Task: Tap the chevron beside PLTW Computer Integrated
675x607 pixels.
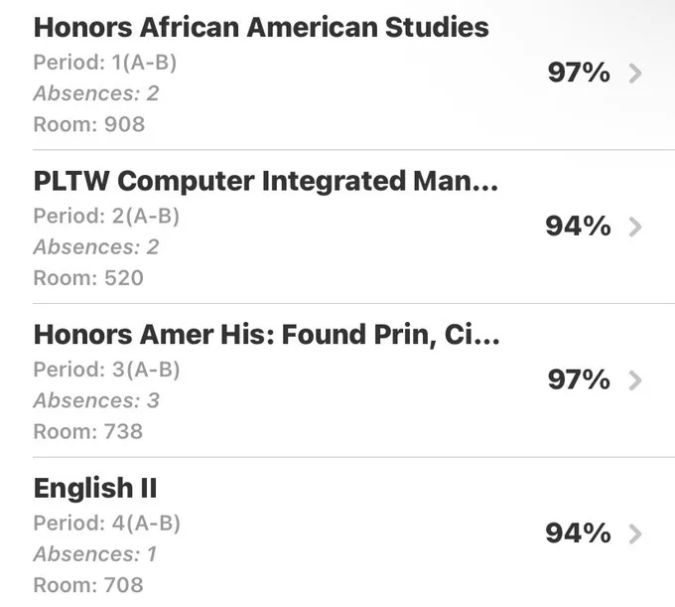Action: tap(635, 228)
